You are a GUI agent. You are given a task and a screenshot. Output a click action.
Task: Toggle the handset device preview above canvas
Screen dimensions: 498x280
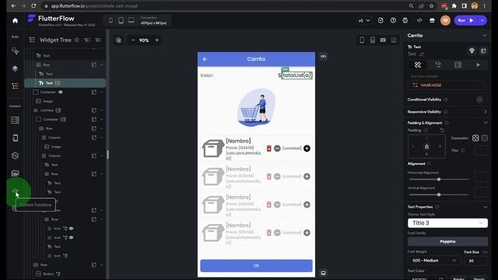373,40
